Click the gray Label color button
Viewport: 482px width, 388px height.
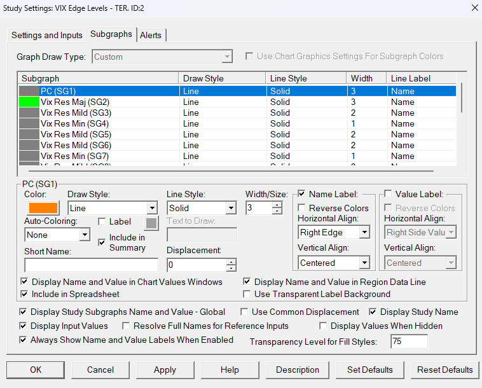coord(151,223)
